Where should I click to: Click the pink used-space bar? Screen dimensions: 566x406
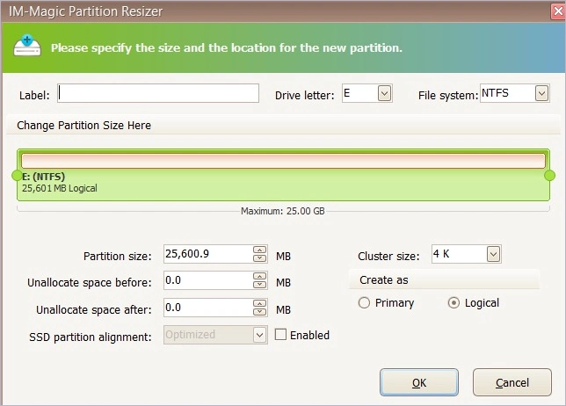283,161
